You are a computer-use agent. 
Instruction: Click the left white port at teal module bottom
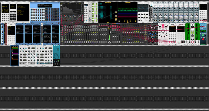click(x=55, y=64)
